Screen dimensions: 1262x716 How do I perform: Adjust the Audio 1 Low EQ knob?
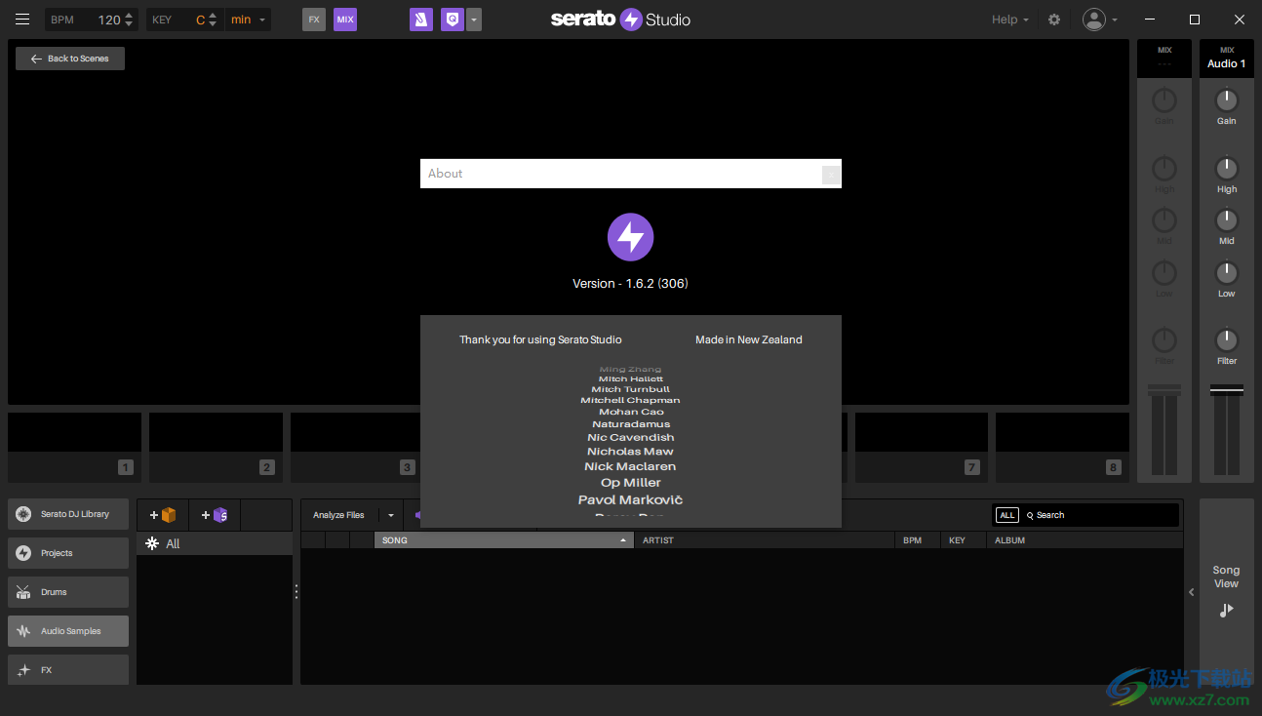[1227, 273]
